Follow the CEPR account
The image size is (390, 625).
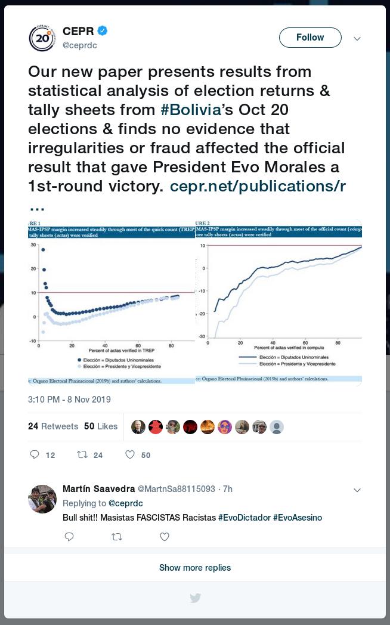click(x=310, y=38)
